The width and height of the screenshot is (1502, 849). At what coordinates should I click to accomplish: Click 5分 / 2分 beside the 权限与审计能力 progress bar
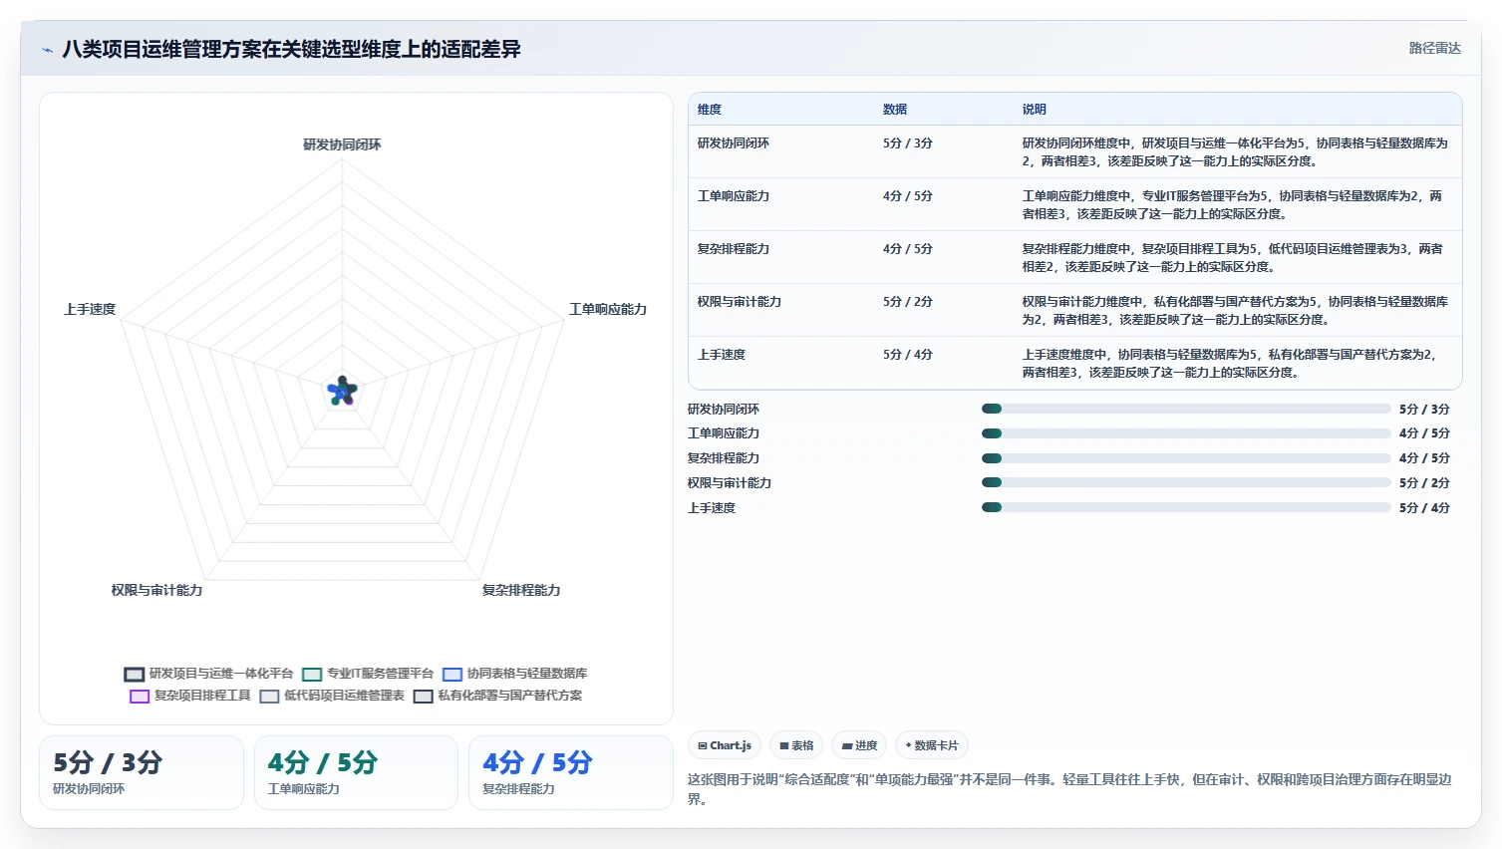(x=1424, y=483)
